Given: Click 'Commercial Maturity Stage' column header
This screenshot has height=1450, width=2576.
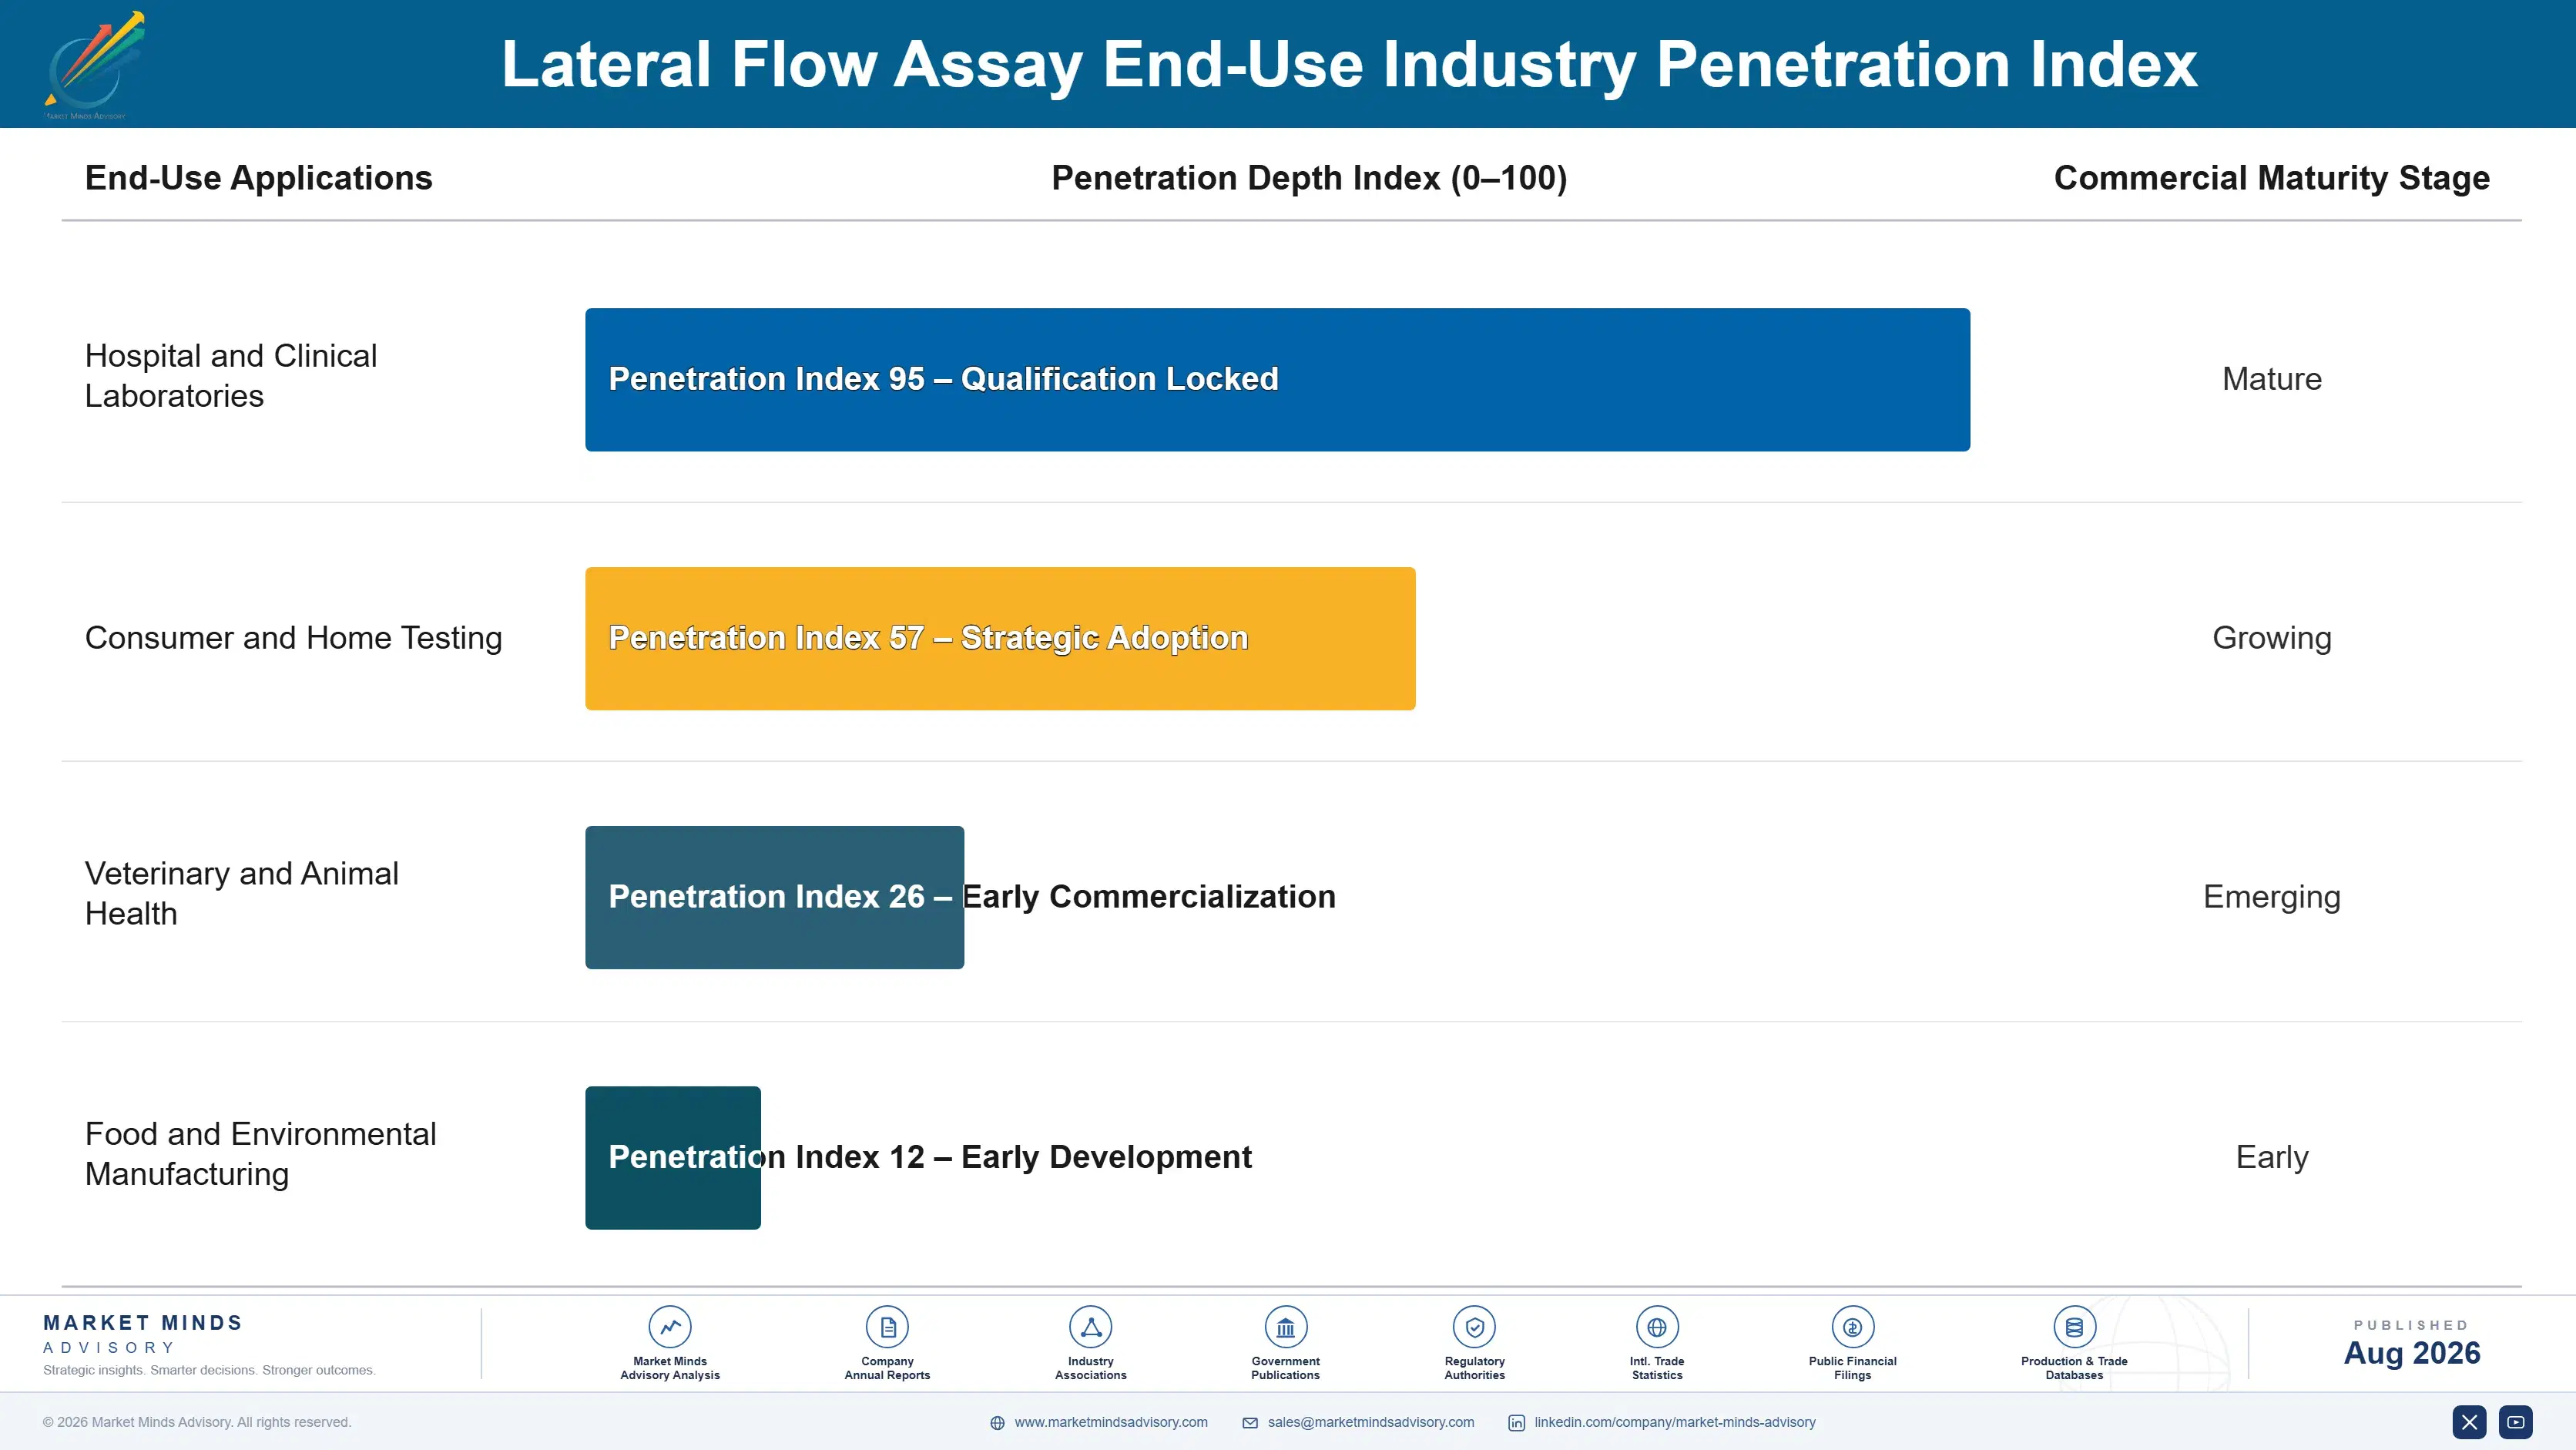Looking at the screenshot, I should (2272, 178).
